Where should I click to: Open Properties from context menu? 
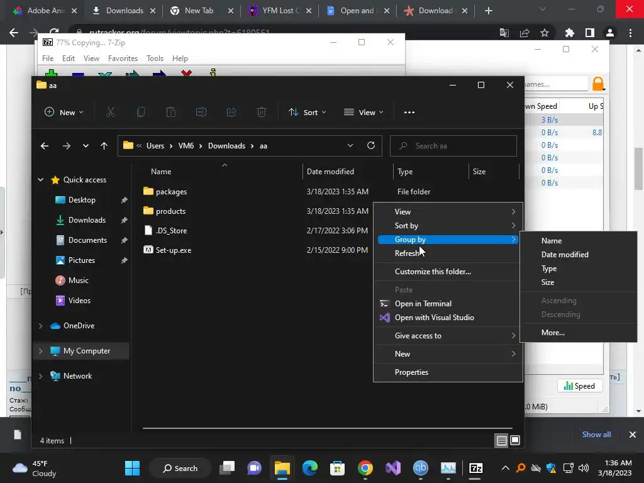click(x=448, y=372)
